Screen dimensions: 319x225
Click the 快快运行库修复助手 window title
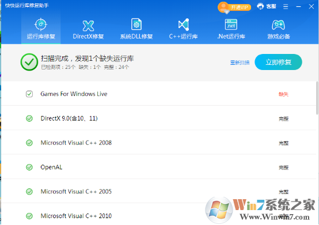pyautogui.click(x=27, y=6)
